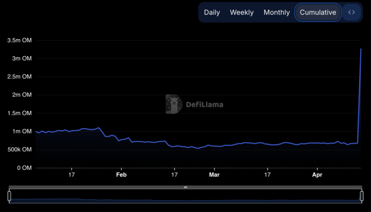Image resolution: width=371 pixels, height=212 pixels.
Task: Click the right handle of the range slider
Action: [x=362, y=196]
